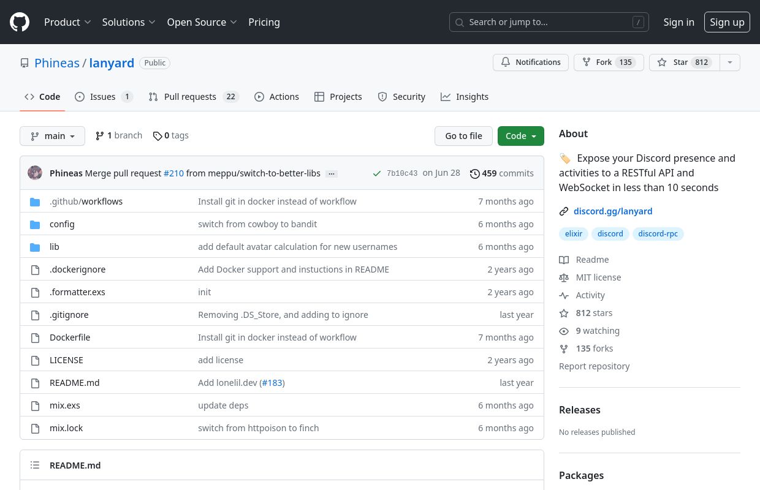Click the eye icon beside 9 watching
Image resolution: width=760 pixels, height=490 pixels.
564,331
